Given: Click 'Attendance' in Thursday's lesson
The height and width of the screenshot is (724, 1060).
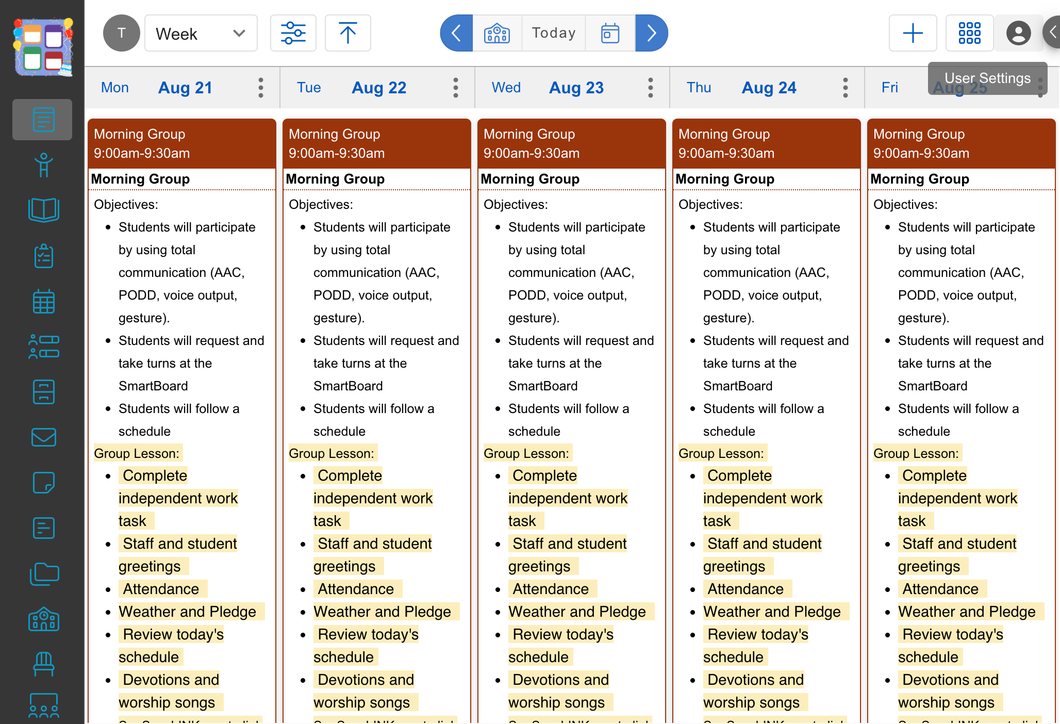Looking at the screenshot, I should (x=746, y=589).
